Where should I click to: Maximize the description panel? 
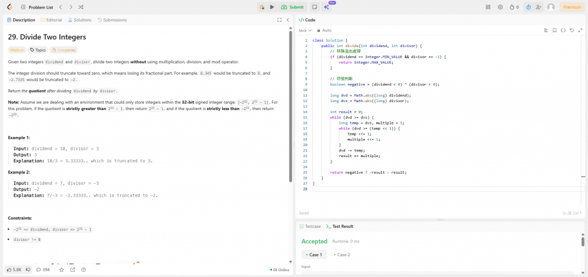tap(279, 20)
